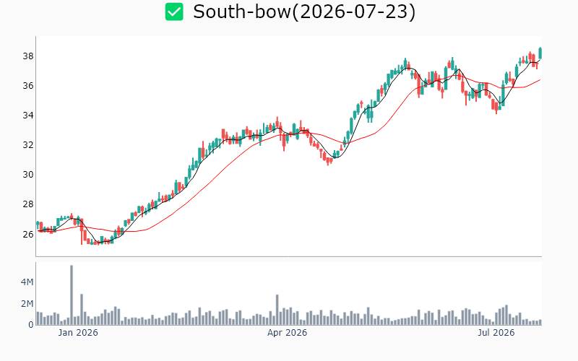
Task: Click the 36 price axis label
Action: click(28, 85)
